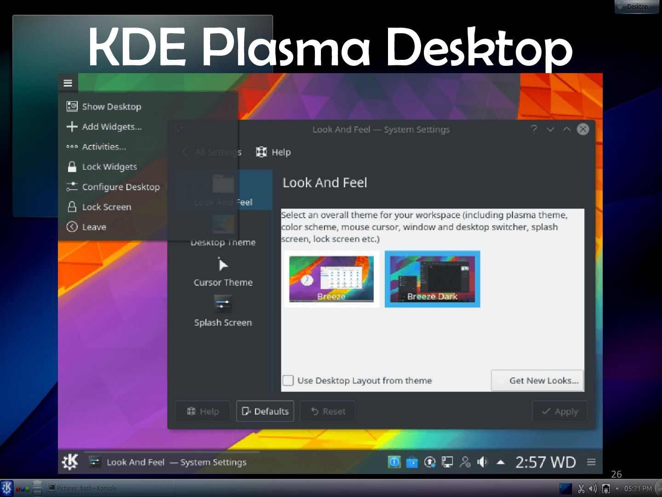Click Get New Looks... button
Image resolution: width=662 pixels, height=497 pixels.
click(x=538, y=381)
